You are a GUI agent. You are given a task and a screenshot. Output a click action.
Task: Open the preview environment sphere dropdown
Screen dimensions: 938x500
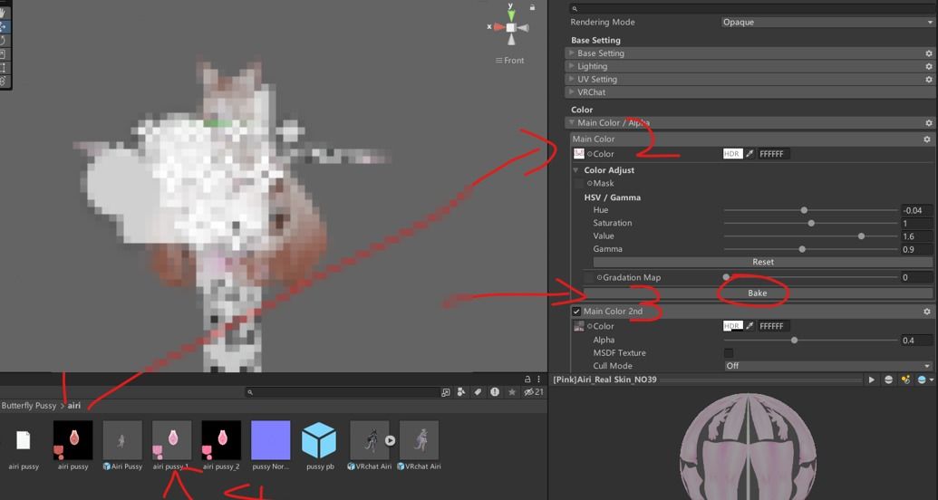pos(924,380)
